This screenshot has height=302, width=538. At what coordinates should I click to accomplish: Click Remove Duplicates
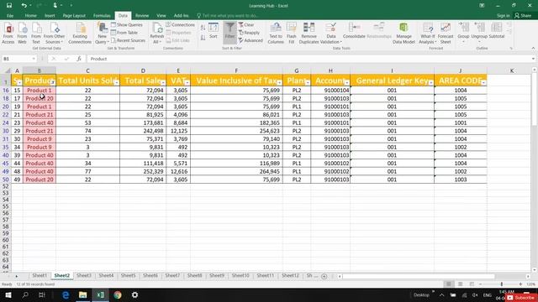click(x=309, y=34)
